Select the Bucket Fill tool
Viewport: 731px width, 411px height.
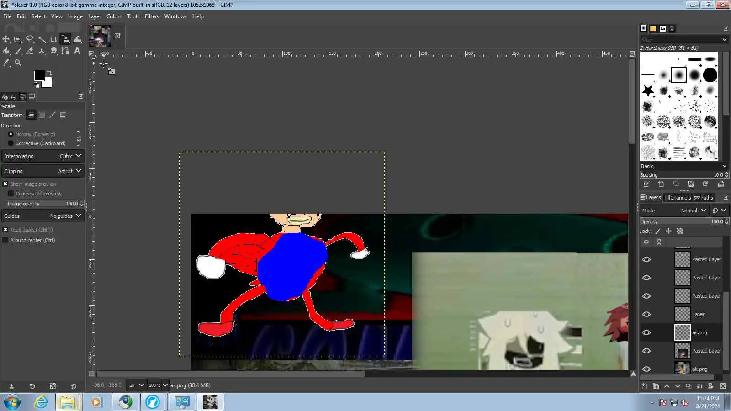pos(6,51)
